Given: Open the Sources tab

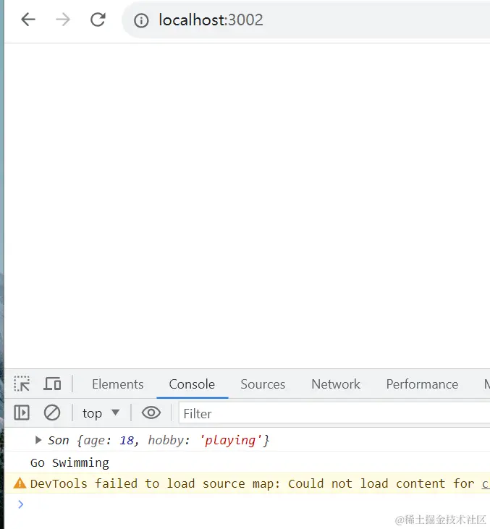Looking at the screenshot, I should pyautogui.click(x=263, y=384).
